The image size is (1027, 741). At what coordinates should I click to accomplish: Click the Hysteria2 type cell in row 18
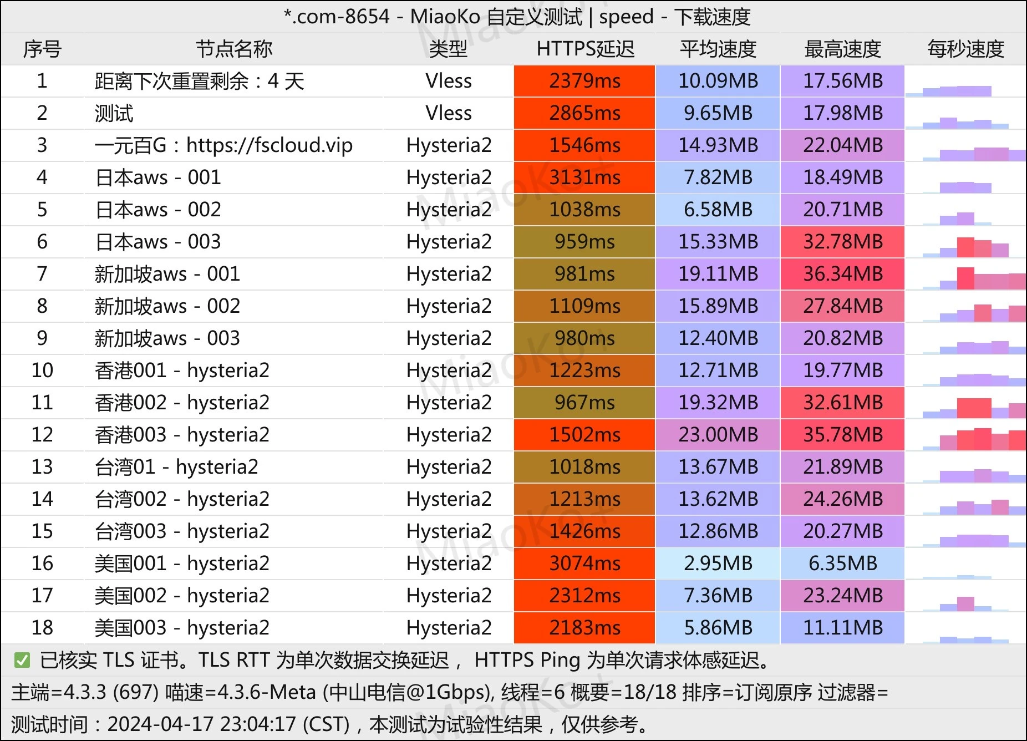pyautogui.click(x=449, y=628)
